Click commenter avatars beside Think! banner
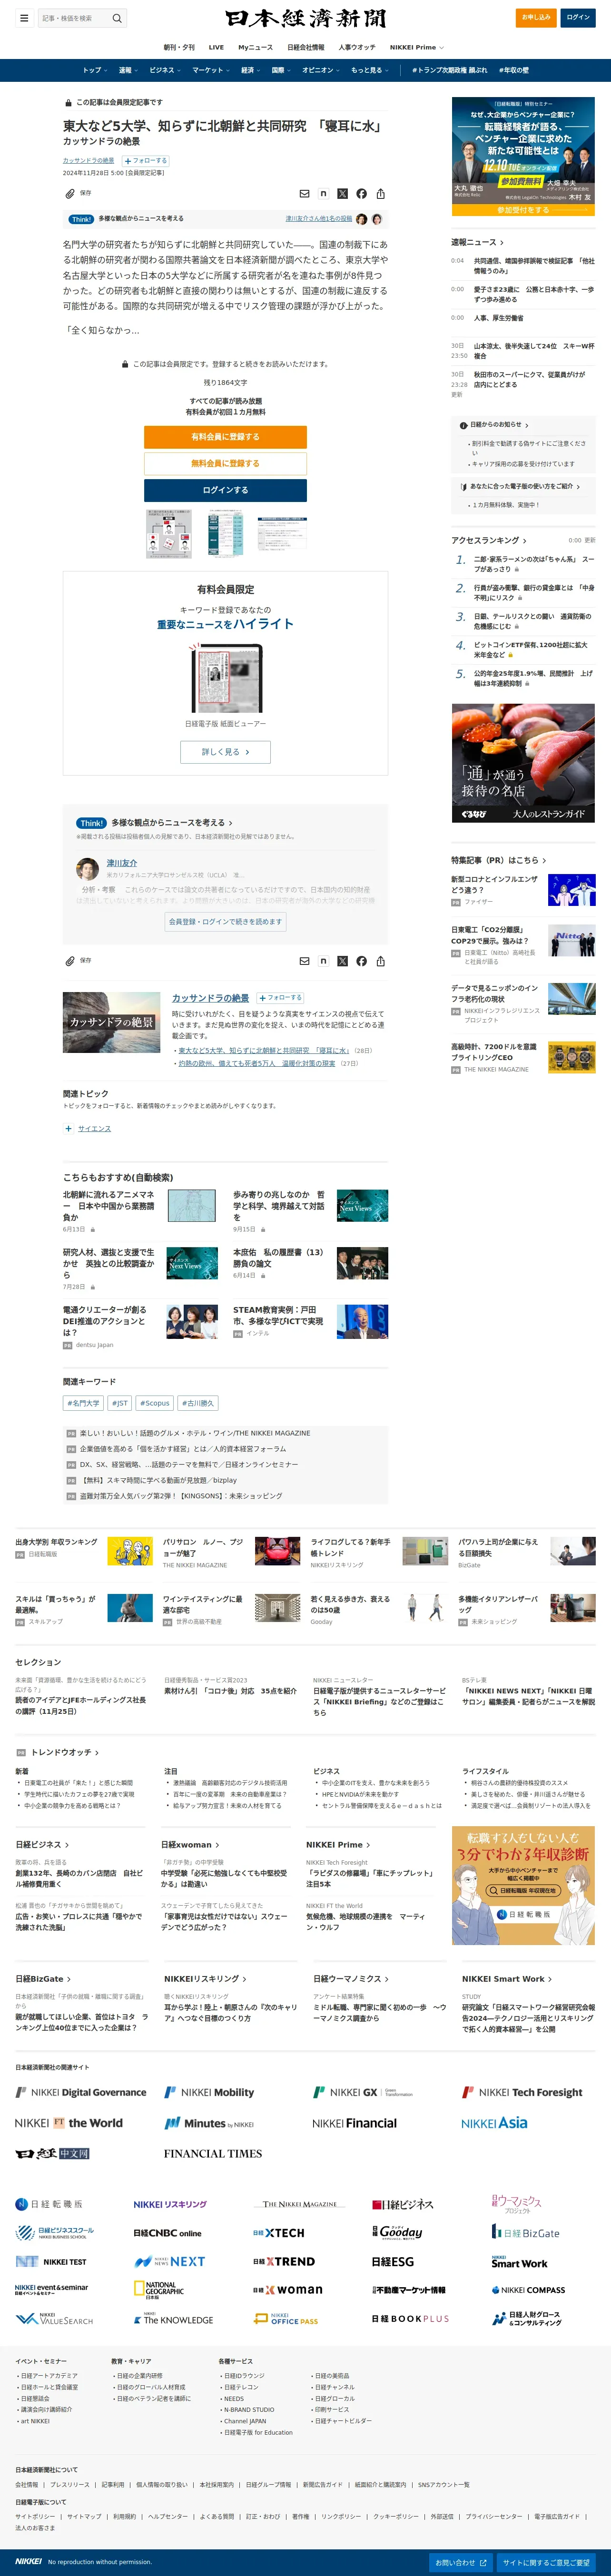This screenshot has height=2576, width=611. pos(369,219)
